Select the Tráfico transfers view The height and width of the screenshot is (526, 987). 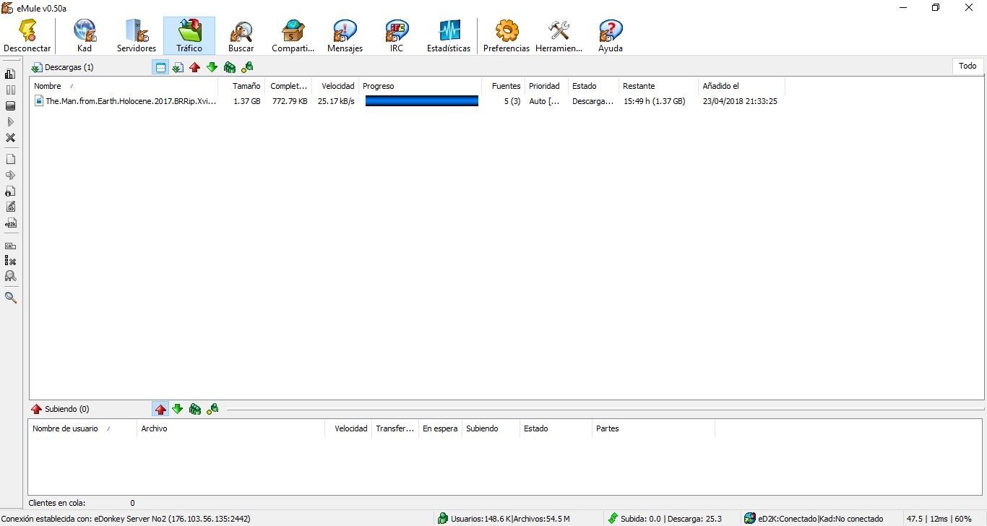[189, 36]
